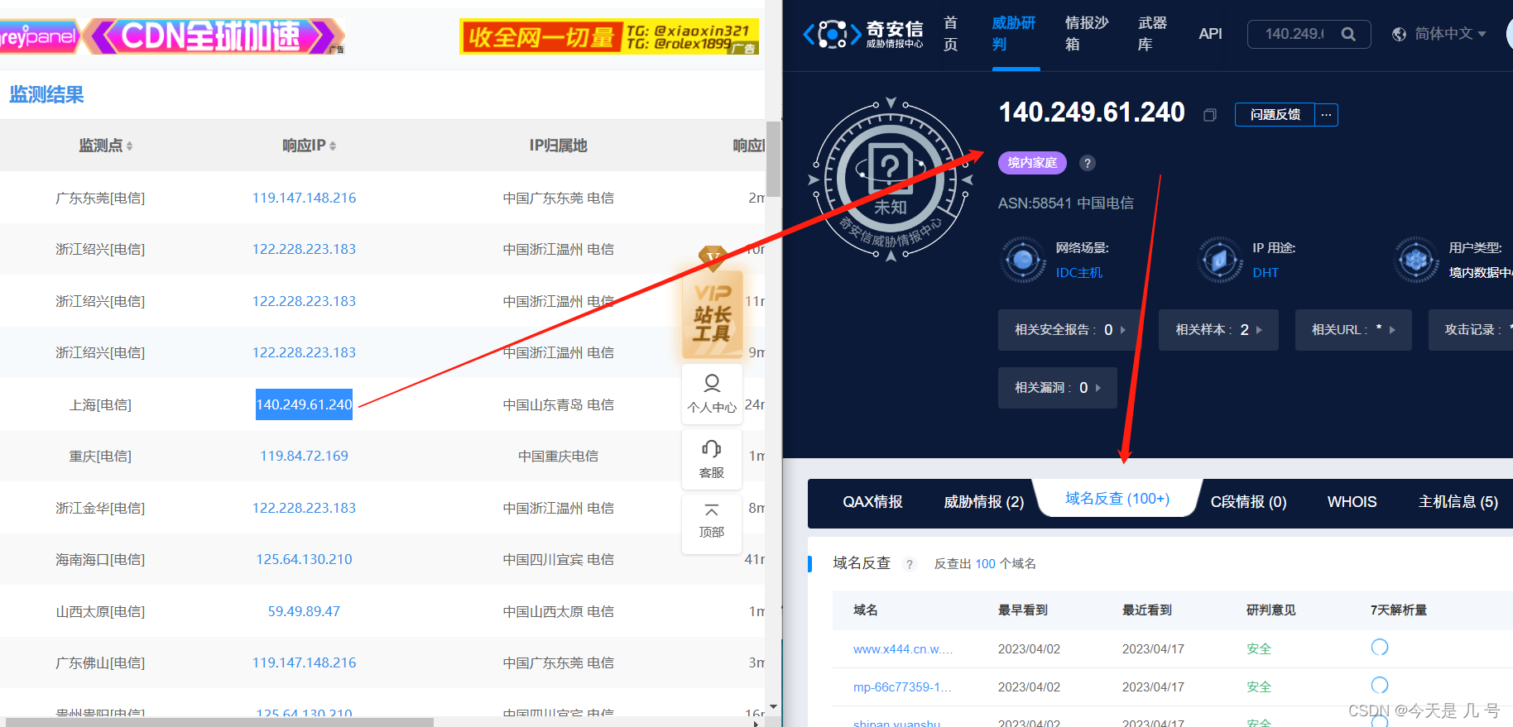The image size is (1513, 727).
Task: Click 问题反馈 button
Action: point(1275,115)
